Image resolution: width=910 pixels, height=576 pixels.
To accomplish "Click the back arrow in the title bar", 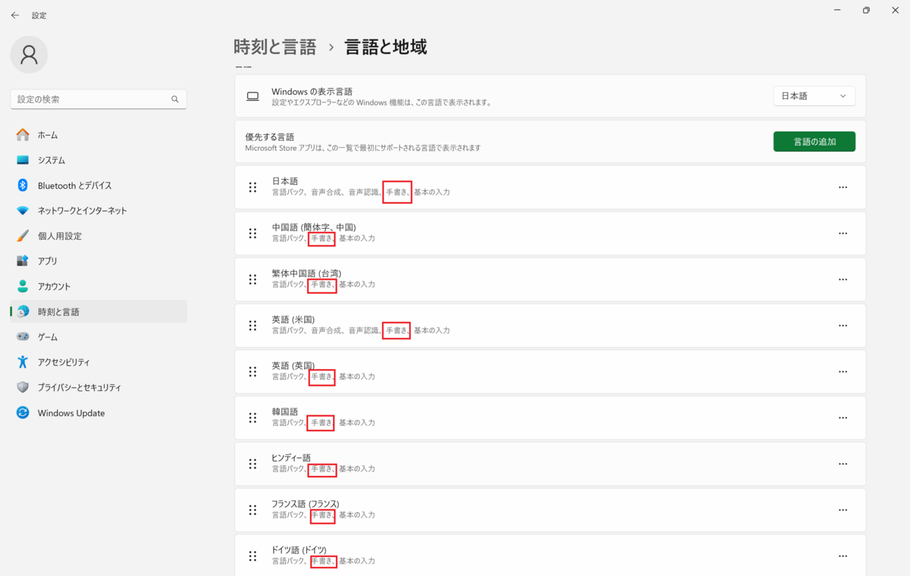I will [x=15, y=15].
